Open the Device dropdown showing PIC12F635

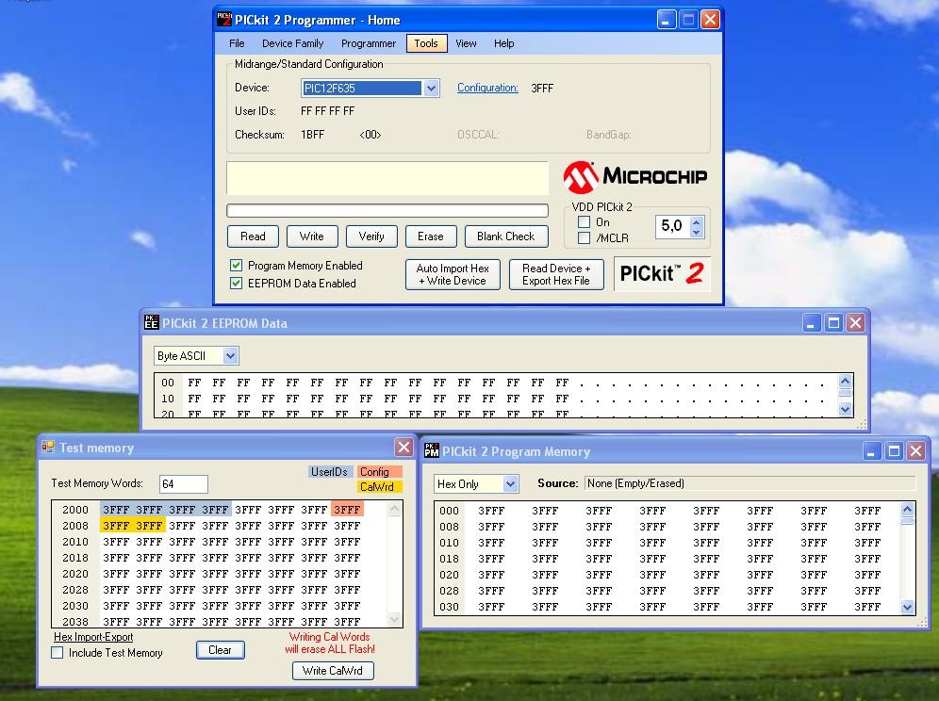(x=431, y=89)
